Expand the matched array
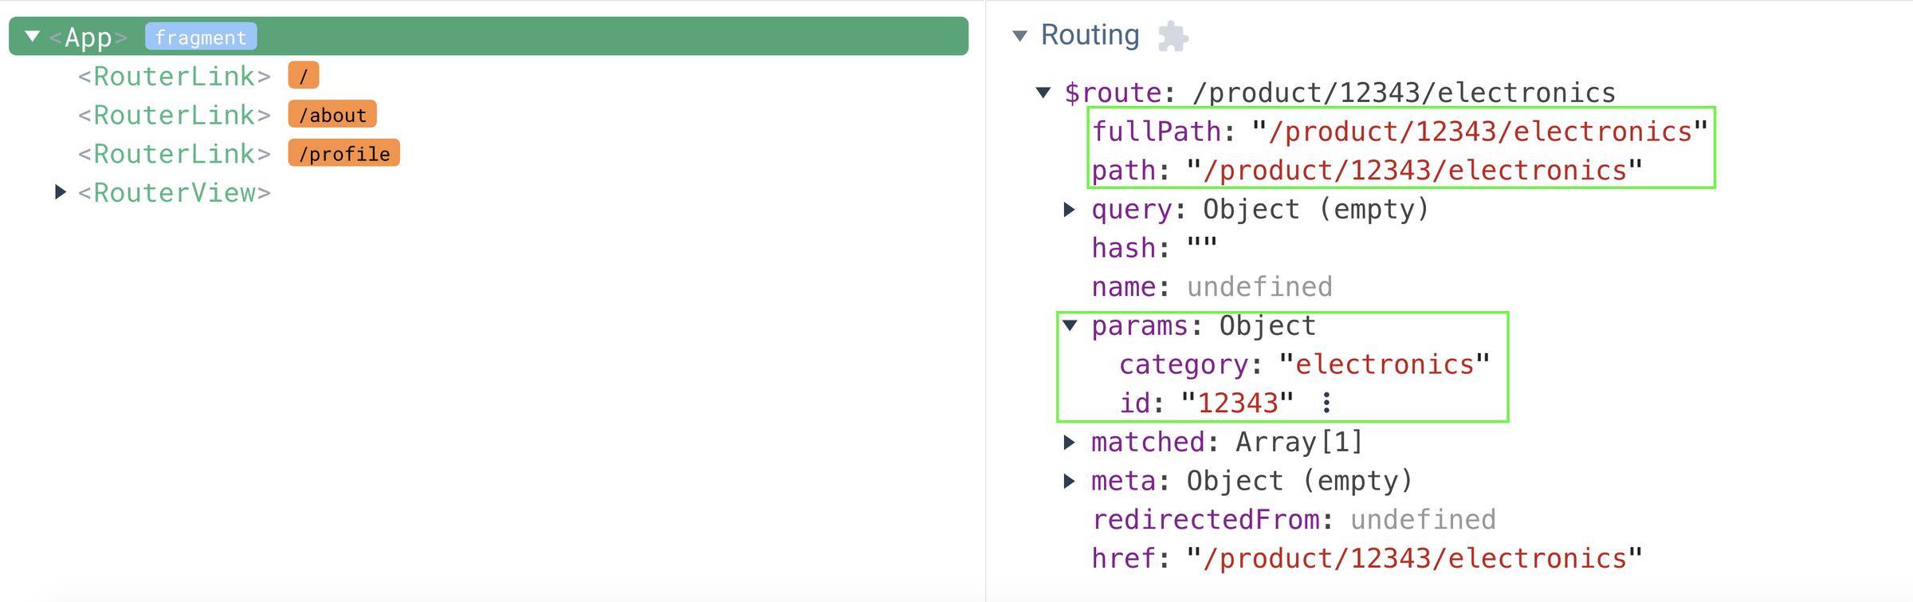Image resolution: width=1913 pixels, height=602 pixels. (1070, 442)
